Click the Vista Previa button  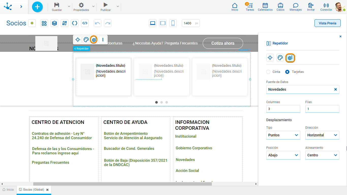(x=327, y=23)
